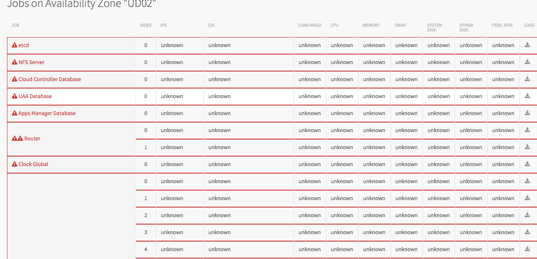This screenshot has height=259, width=537.
Task: Click the SWAP column header
Action: pos(400,25)
